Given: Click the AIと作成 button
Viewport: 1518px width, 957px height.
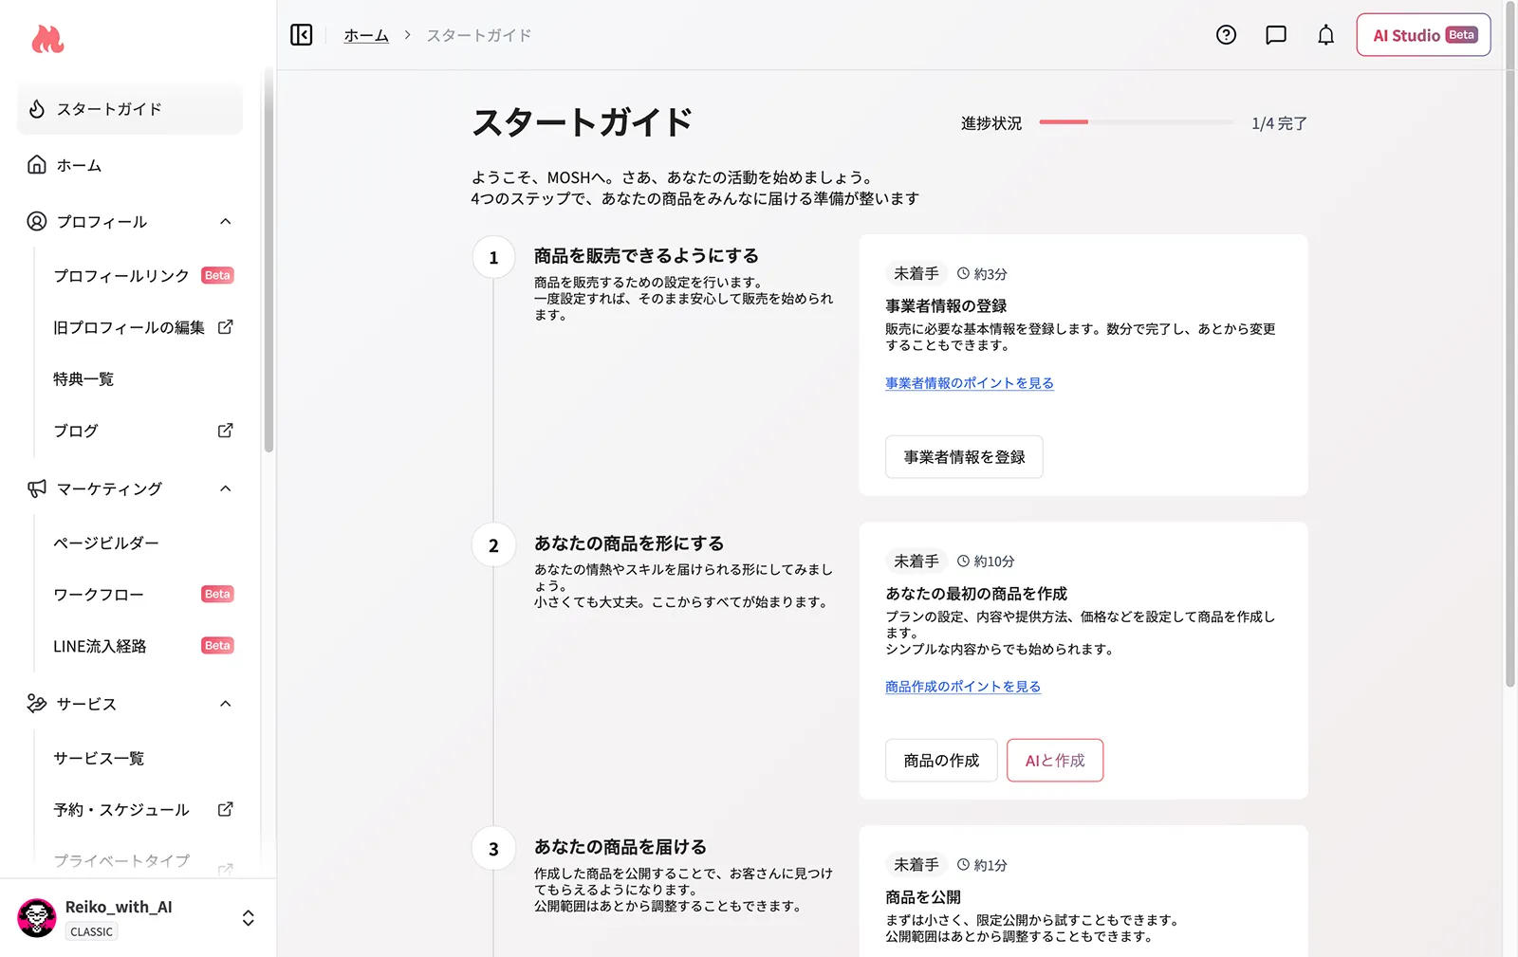Looking at the screenshot, I should pyautogui.click(x=1055, y=760).
